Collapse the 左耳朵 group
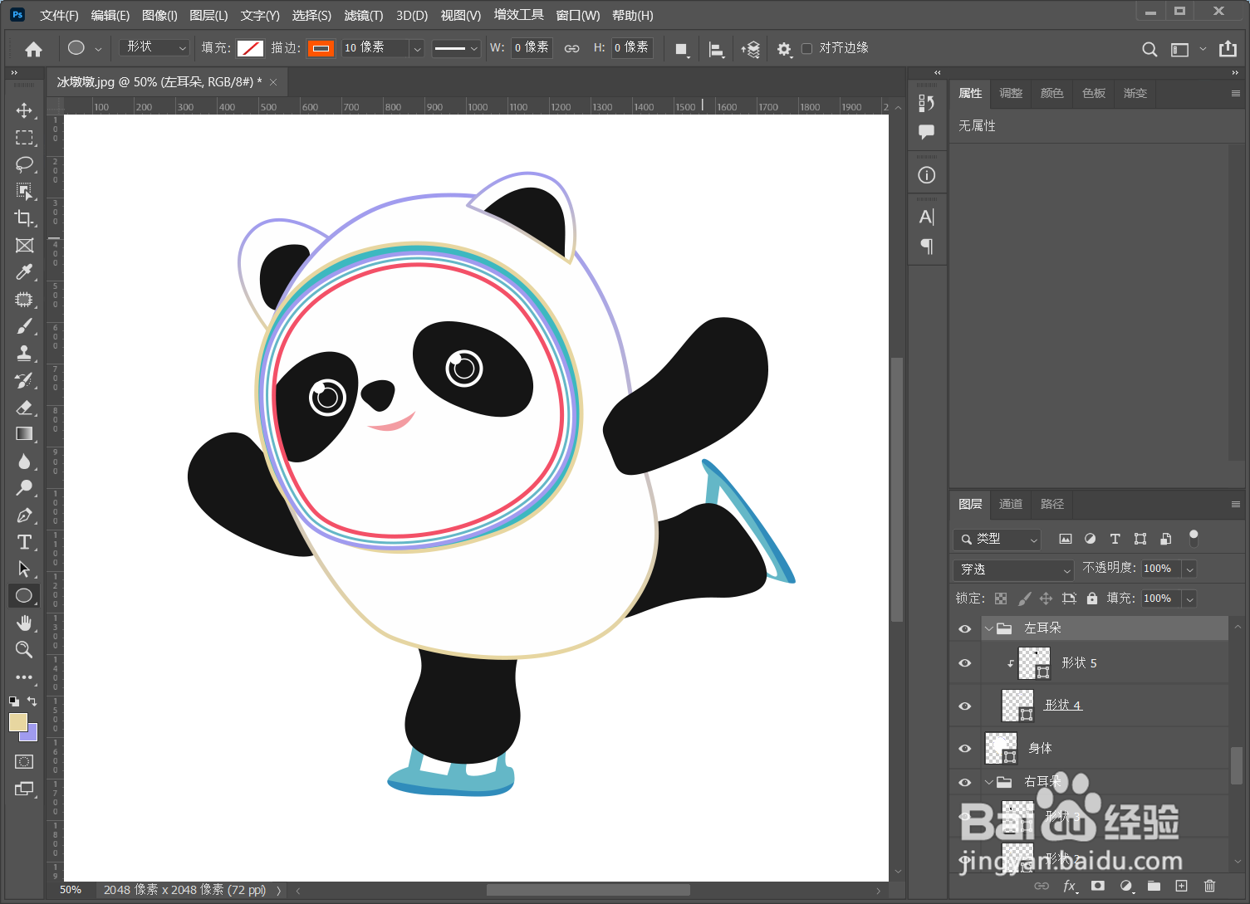 [x=988, y=628]
